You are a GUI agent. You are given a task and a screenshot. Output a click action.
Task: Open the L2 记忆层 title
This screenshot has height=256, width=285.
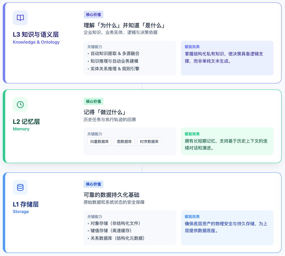pyautogui.click(x=26, y=121)
